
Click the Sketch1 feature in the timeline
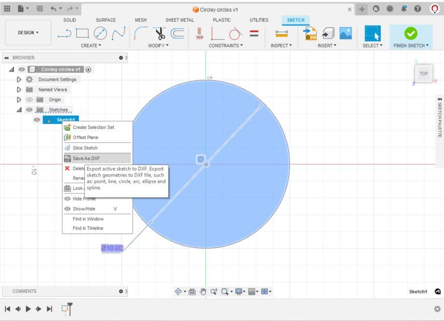tap(65, 308)
